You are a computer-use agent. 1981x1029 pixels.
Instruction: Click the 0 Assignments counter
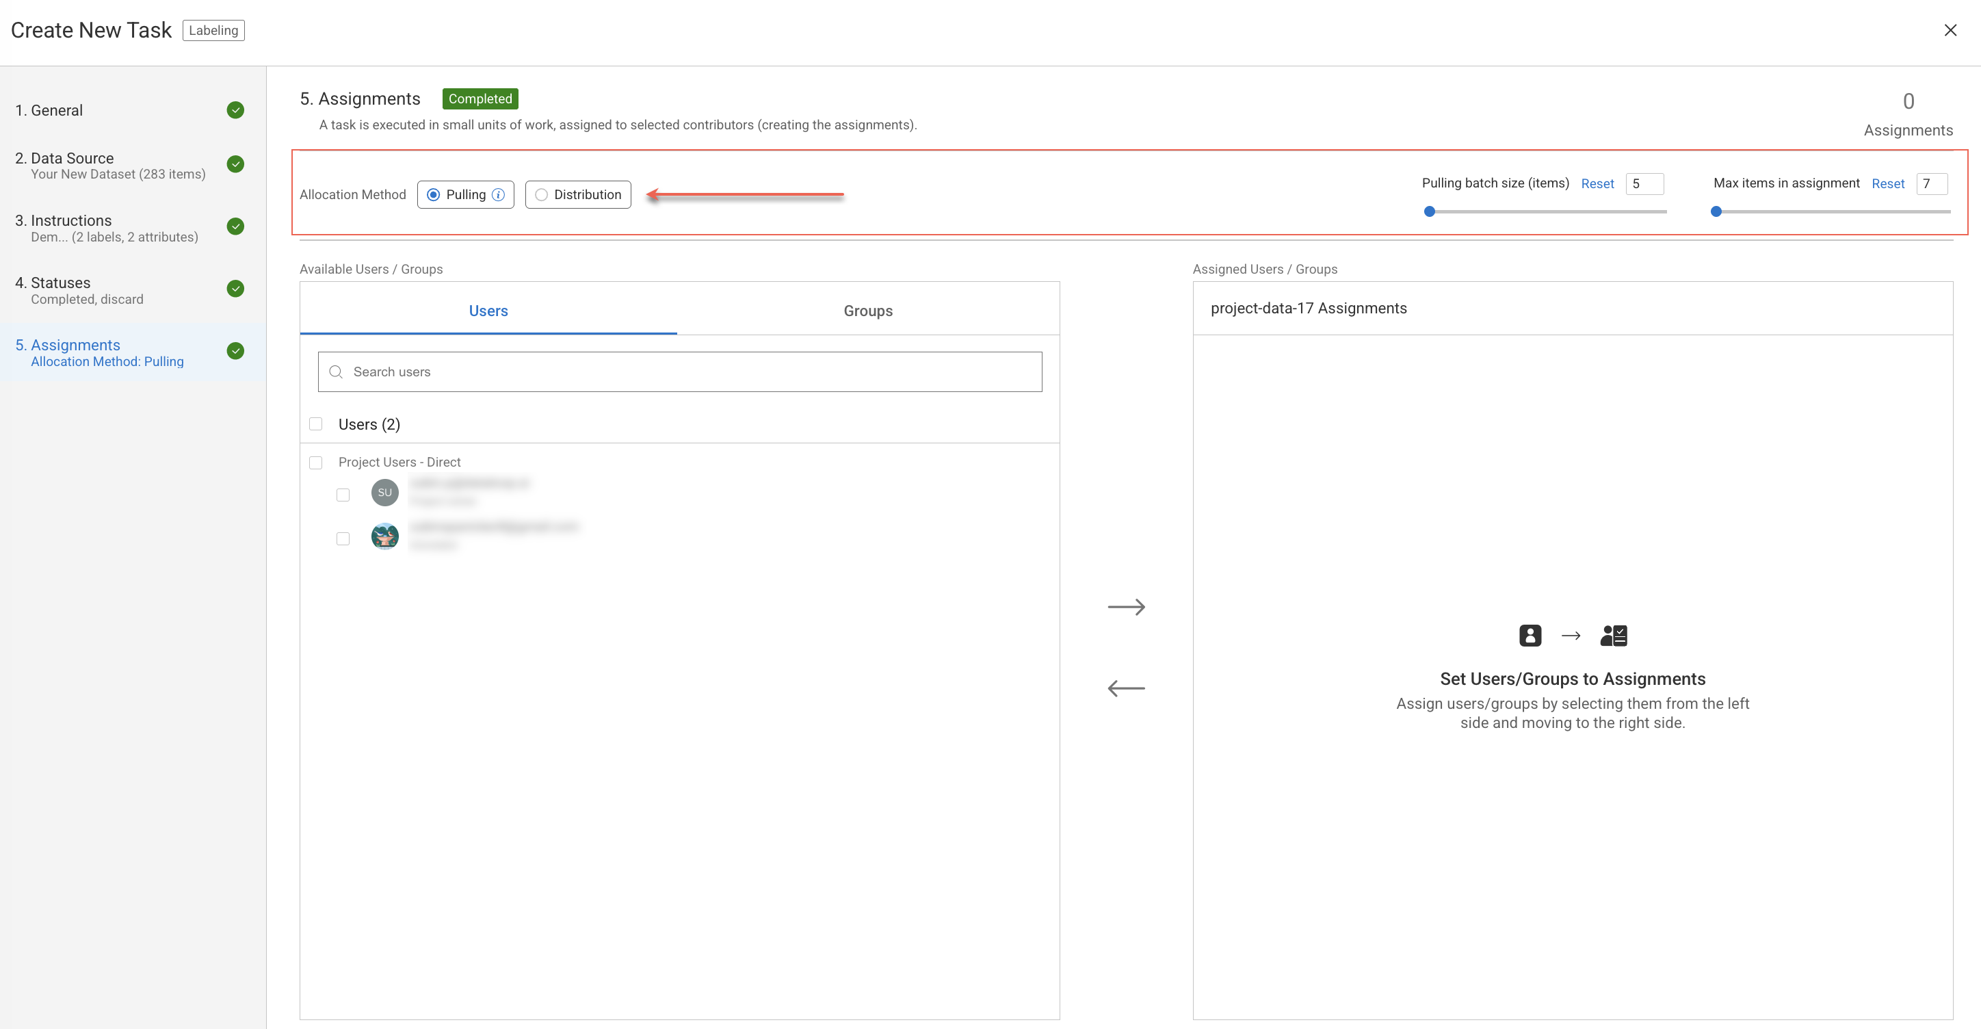pos(1908,114)
